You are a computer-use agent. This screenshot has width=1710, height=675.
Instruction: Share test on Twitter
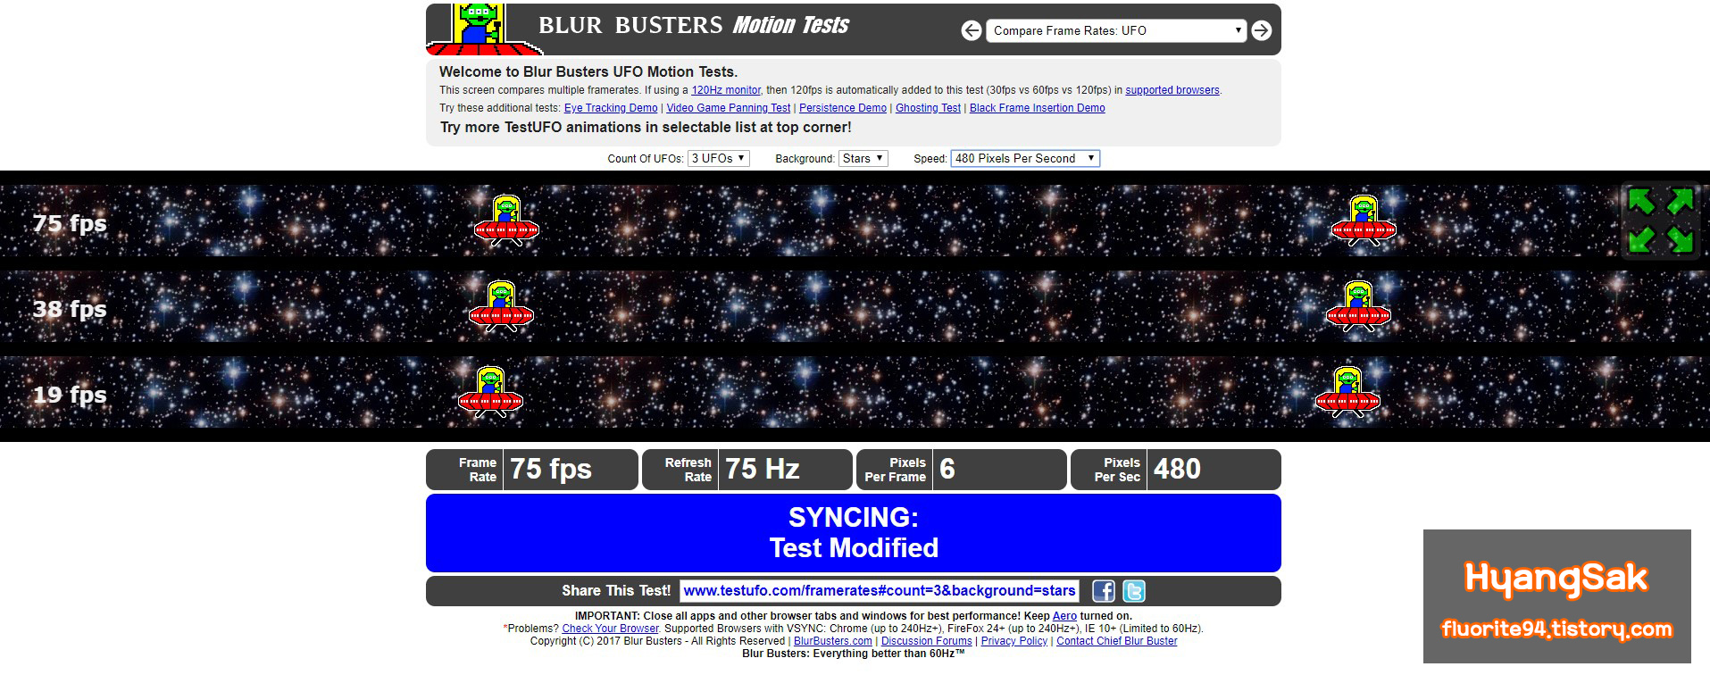(x=1134, y=591)
